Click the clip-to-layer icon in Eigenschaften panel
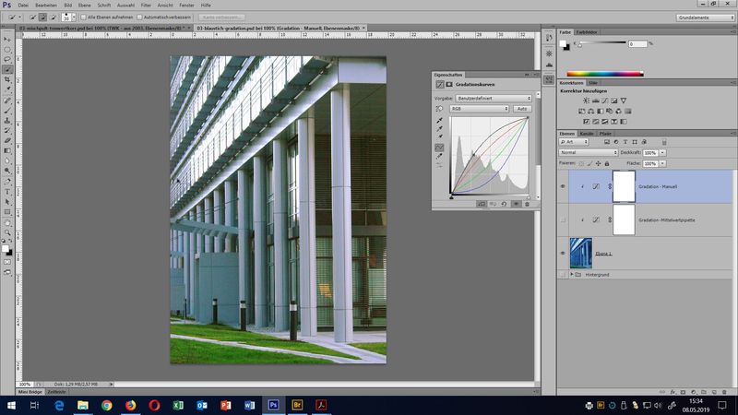The height and width of the screenshot is (415, 738). coord(481,204)
